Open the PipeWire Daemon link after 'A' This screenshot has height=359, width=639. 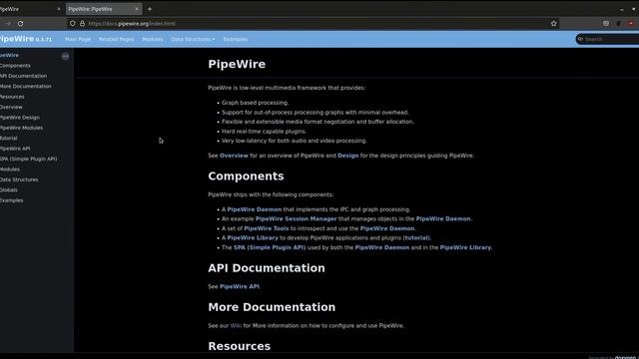[x=255, y=209]
